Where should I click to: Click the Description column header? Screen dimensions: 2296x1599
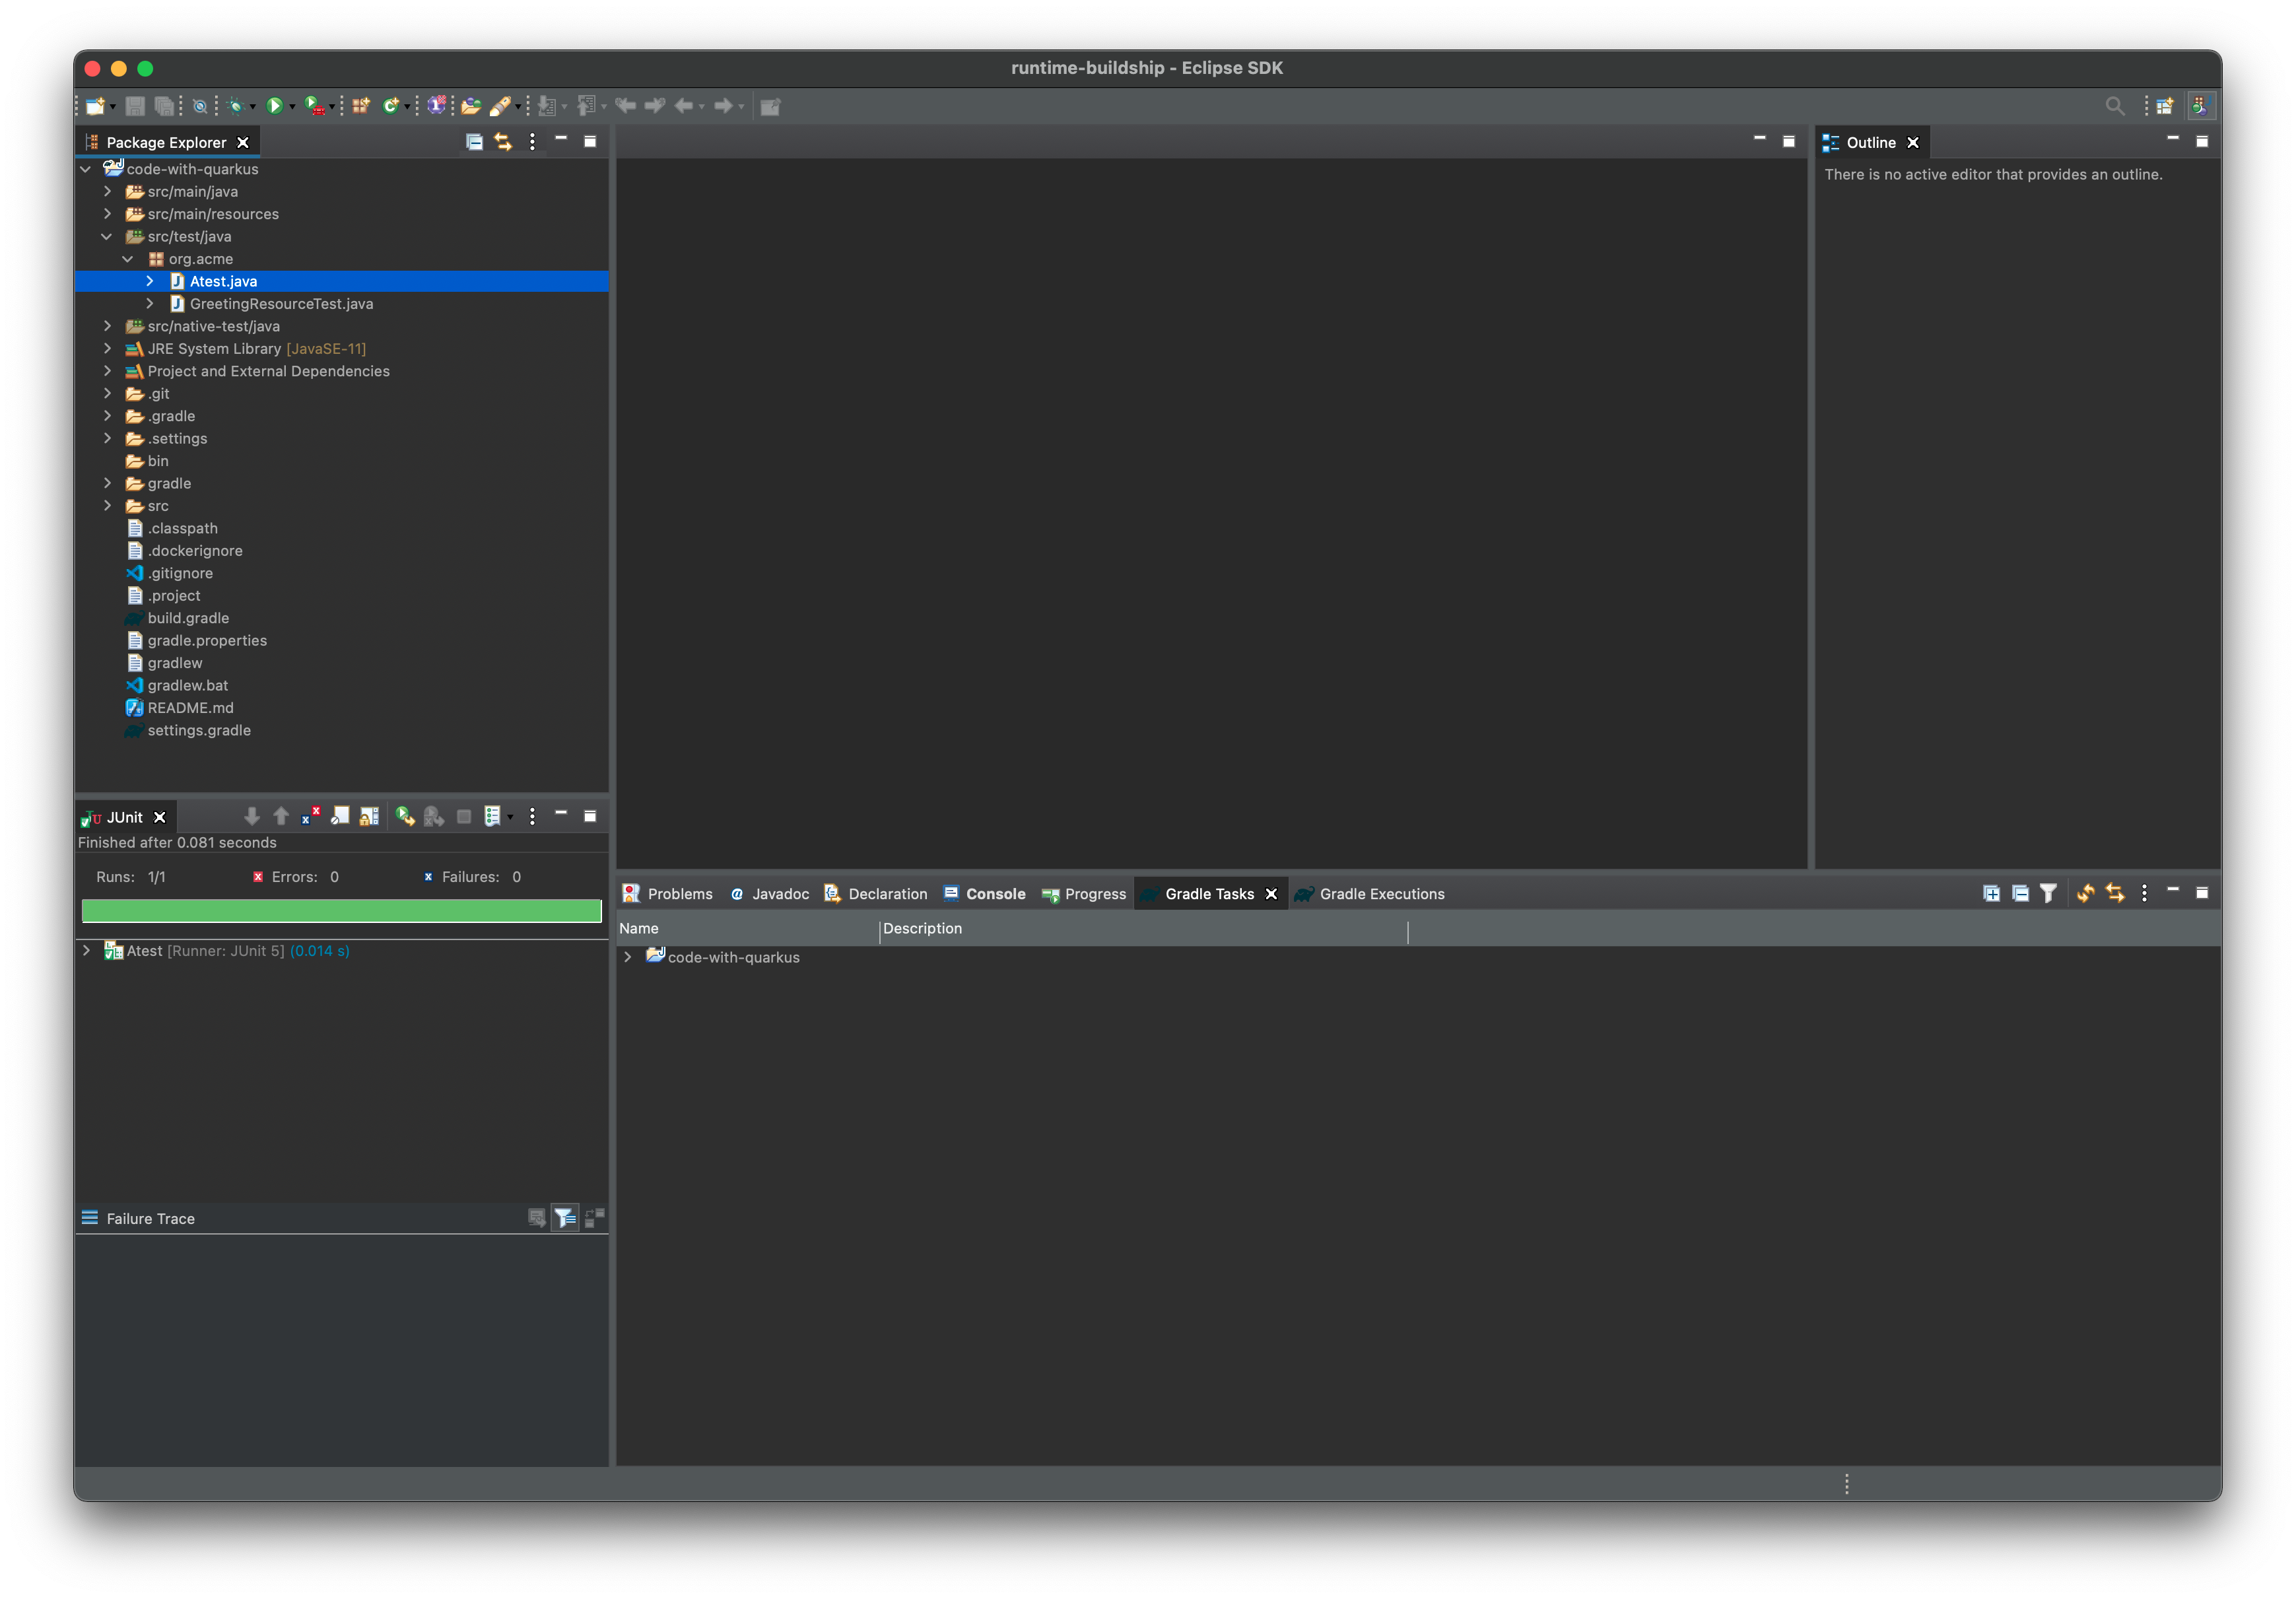tap(922, 928)
